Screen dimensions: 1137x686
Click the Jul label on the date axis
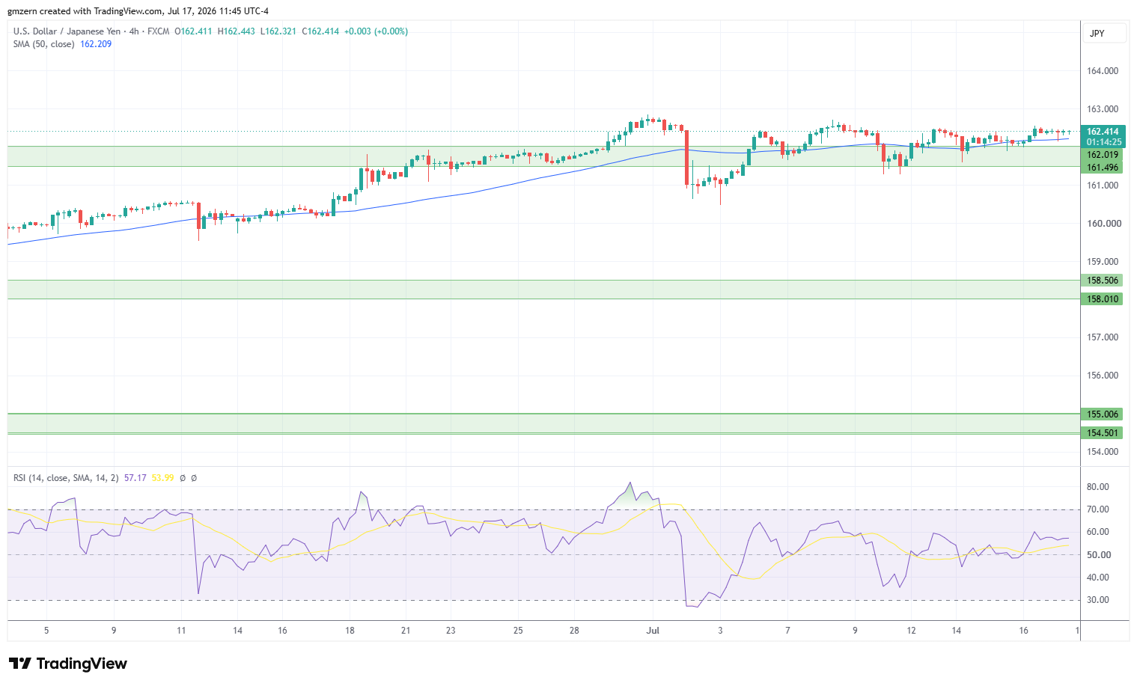(653, 631)
